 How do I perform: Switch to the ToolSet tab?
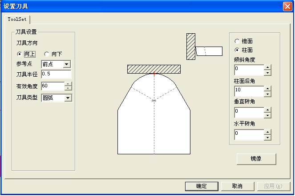point(17,19)
